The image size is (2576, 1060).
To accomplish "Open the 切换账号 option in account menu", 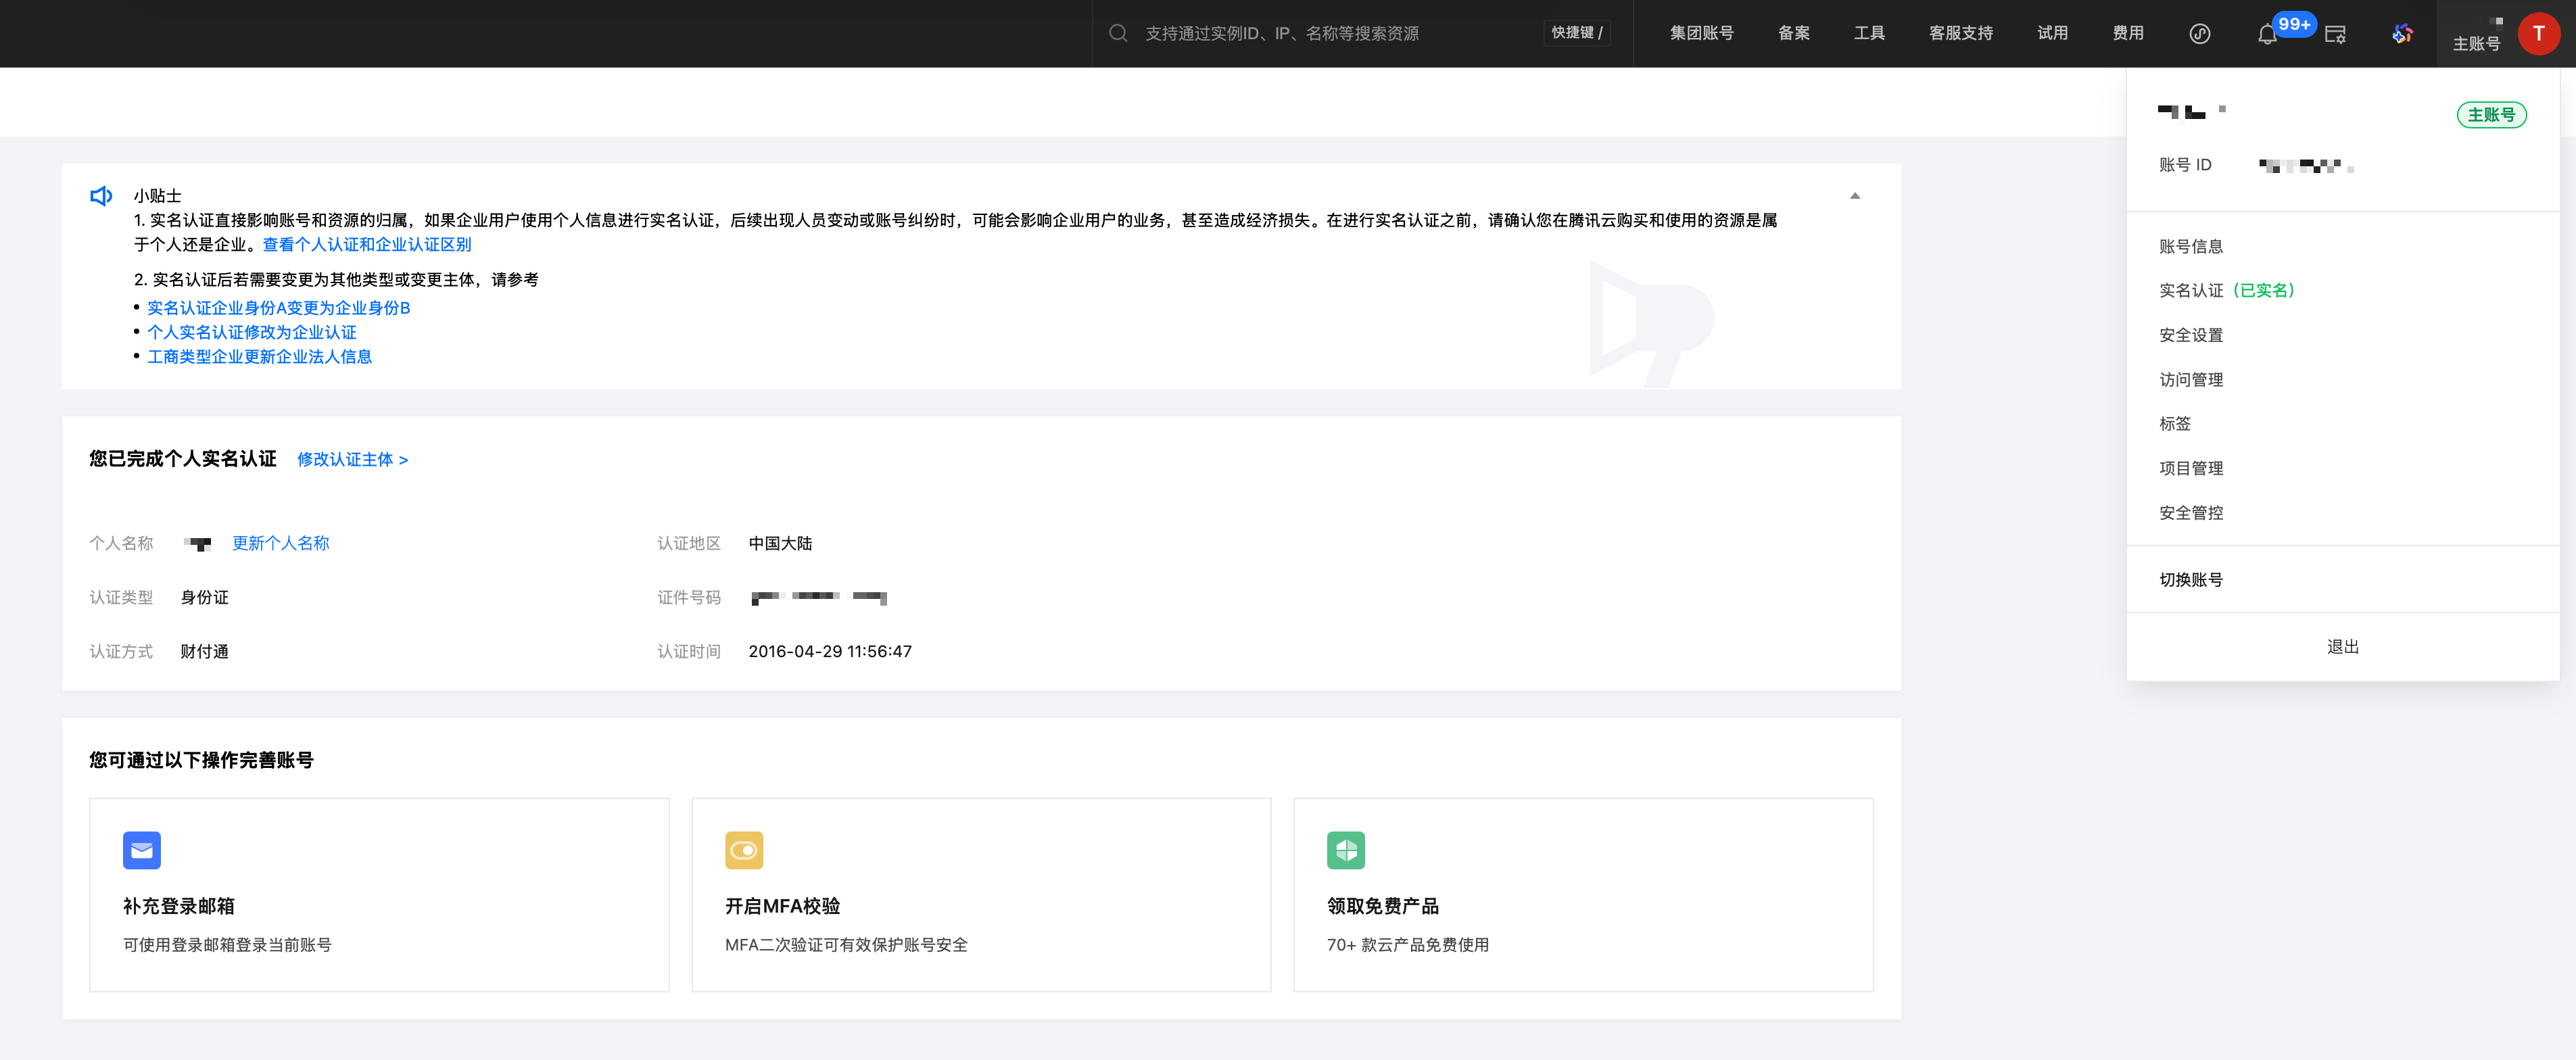I will [2191, 579].
